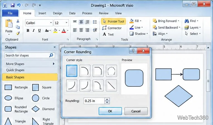Screen dimensions: 213x125
Task: Align text right in Paragraph group
Action: pos(87,30)
